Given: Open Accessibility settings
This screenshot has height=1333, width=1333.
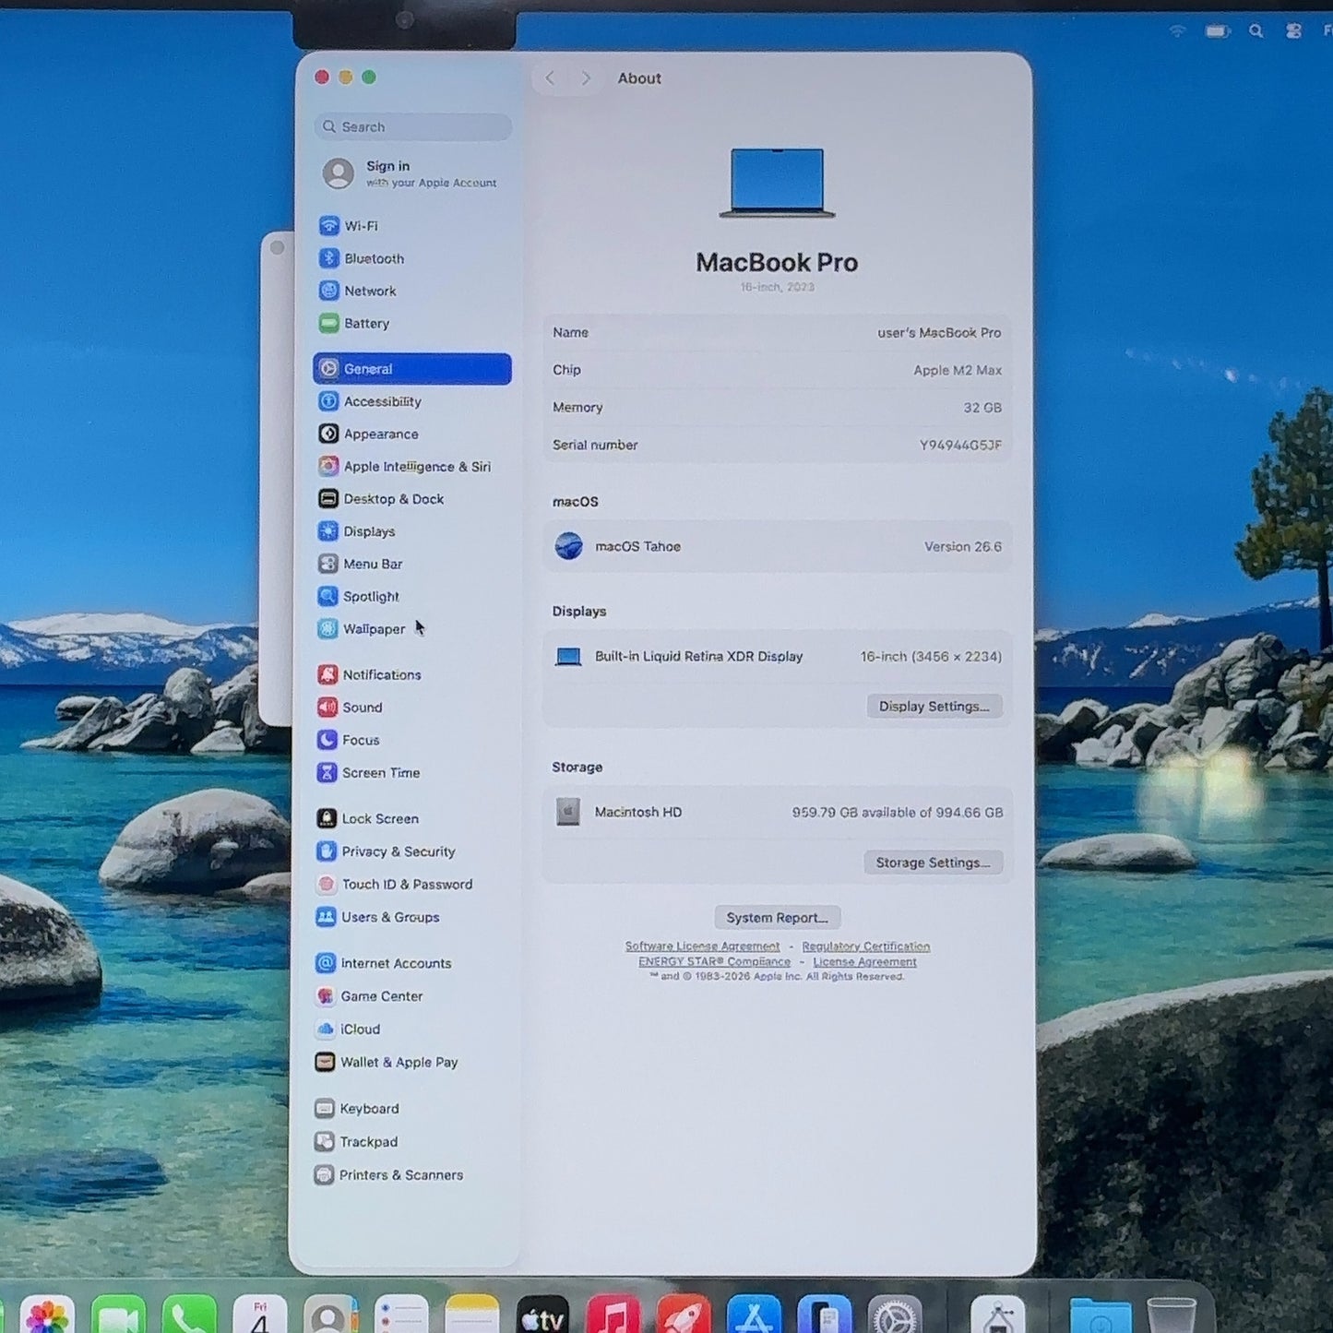Looking at the screenshot, I should tap(411, 401).
